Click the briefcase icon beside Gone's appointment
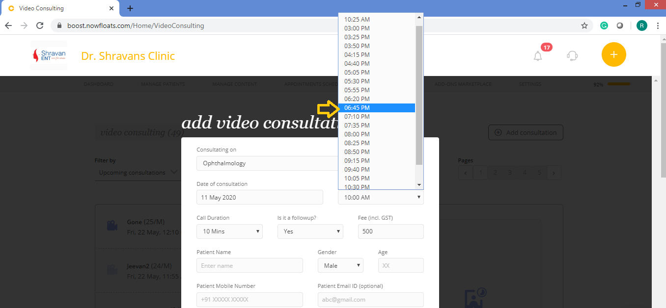Viewport: 666px width, 308px height. (x=112, y=226)
